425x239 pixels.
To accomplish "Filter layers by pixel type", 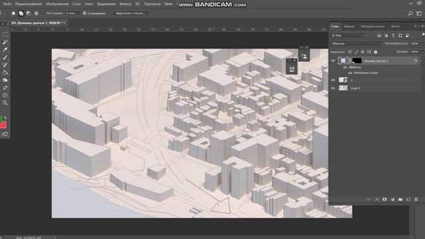I will [x=379, y=35].
